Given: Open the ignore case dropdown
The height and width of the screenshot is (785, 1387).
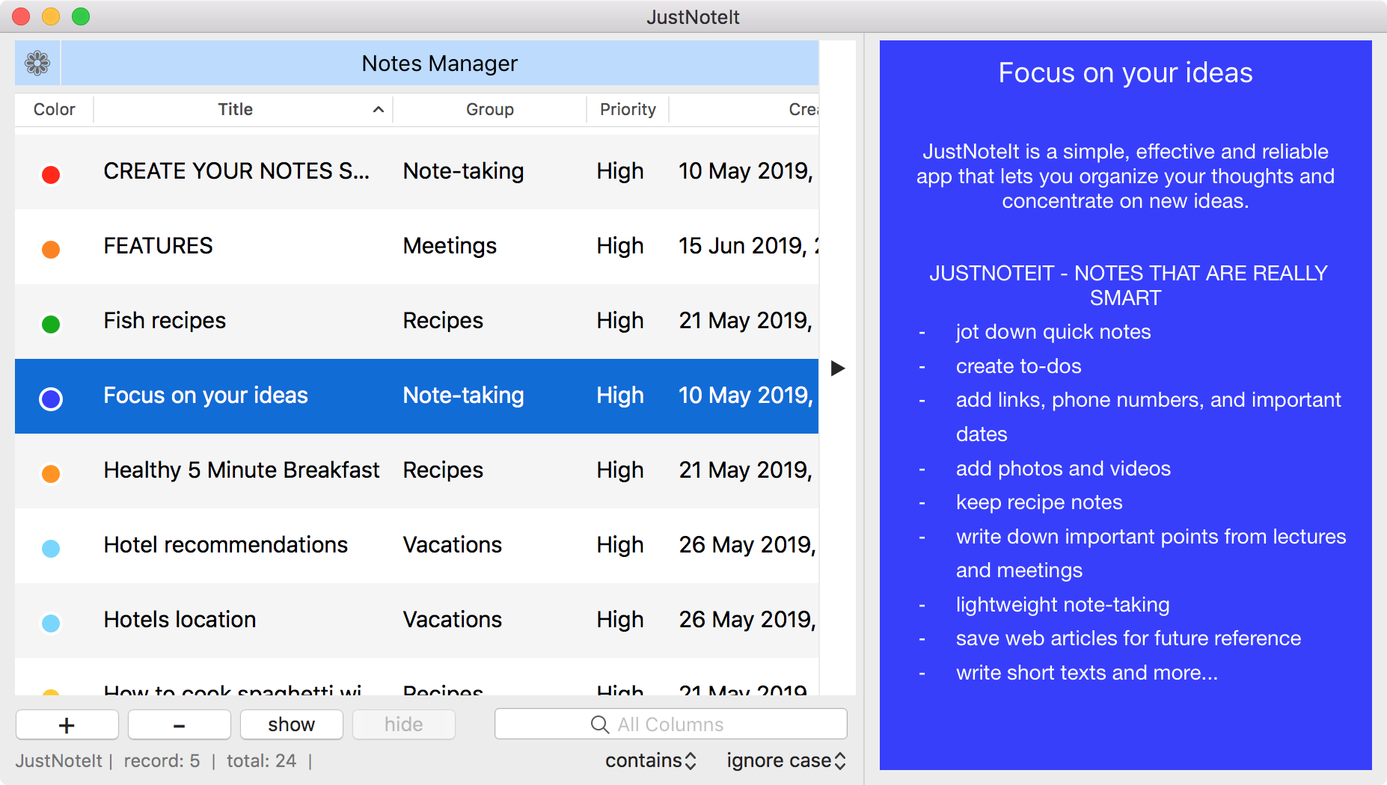Looking at the screenshot, I should (786, 761).
